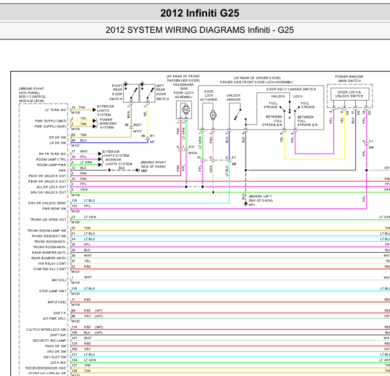Click the 'M95' ground label

click(x=144, y=171)
